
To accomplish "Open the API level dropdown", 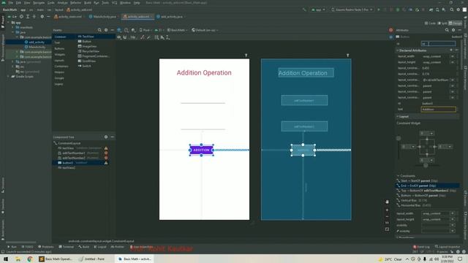I will [x=159, y=30].
